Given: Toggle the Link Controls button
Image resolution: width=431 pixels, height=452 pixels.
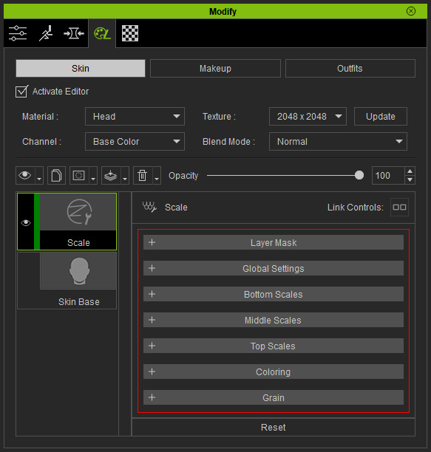Looking at the screenshot, I should (x=399, y=207).
